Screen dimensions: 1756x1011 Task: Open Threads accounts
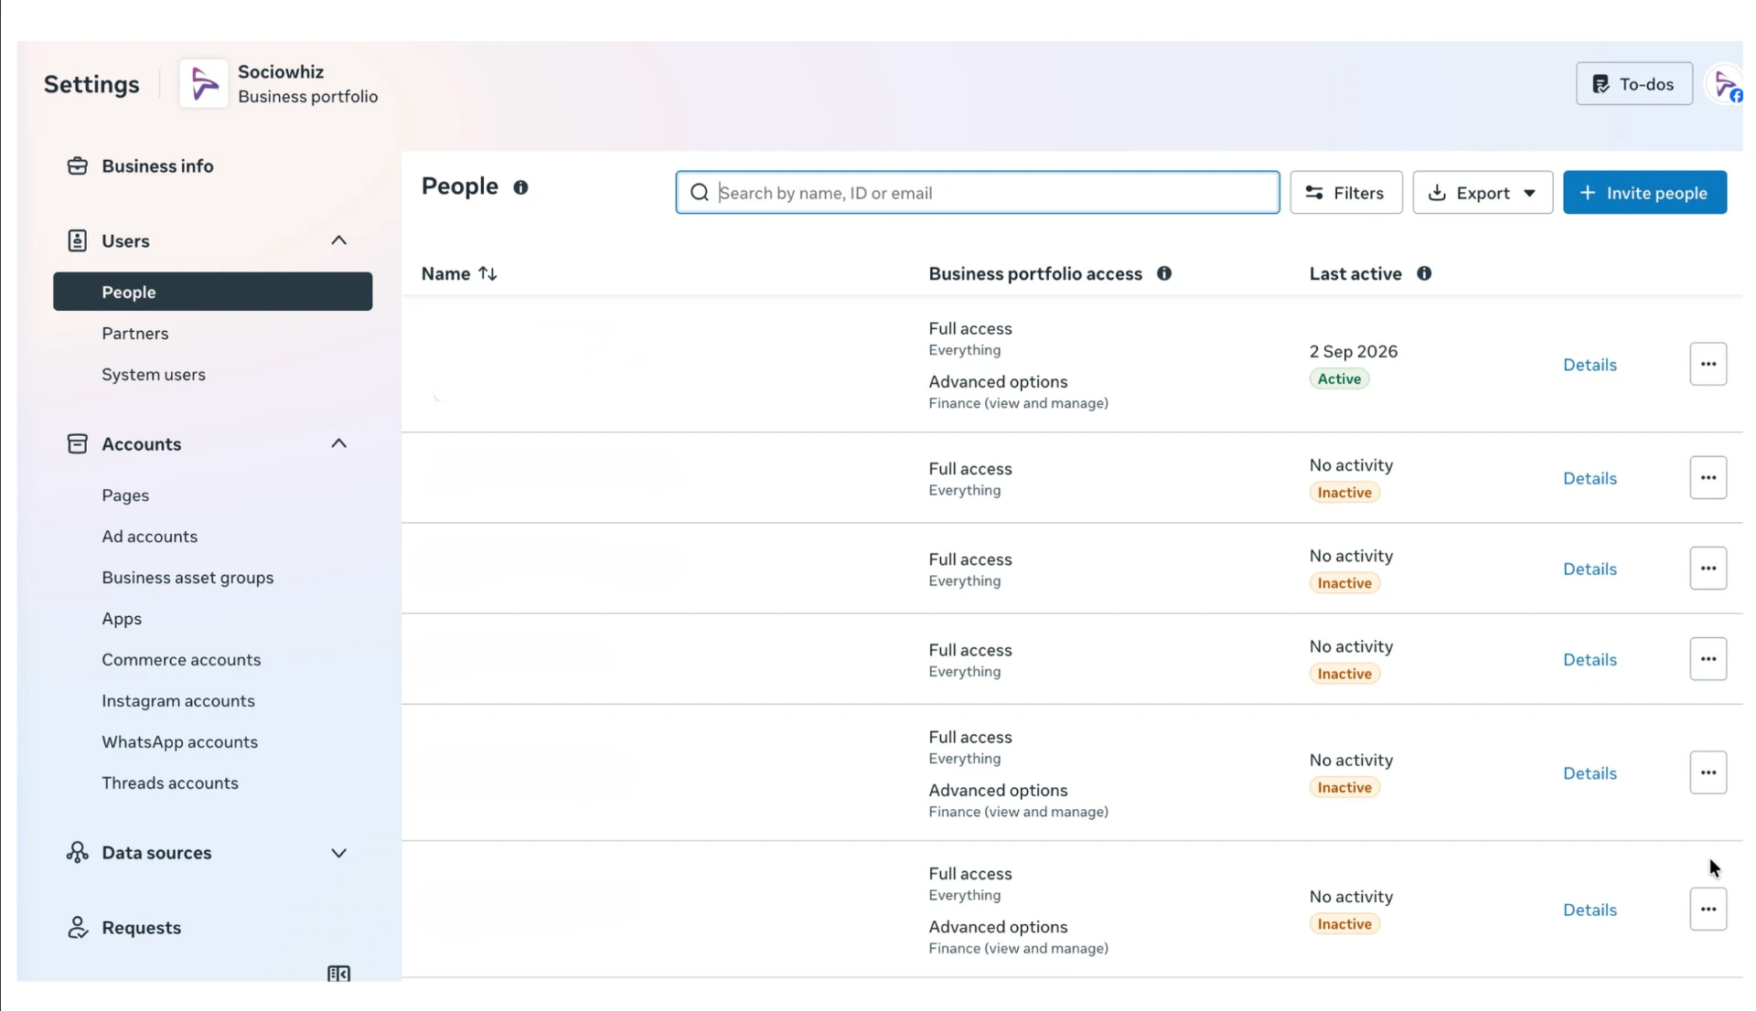(x=170, y=783)
